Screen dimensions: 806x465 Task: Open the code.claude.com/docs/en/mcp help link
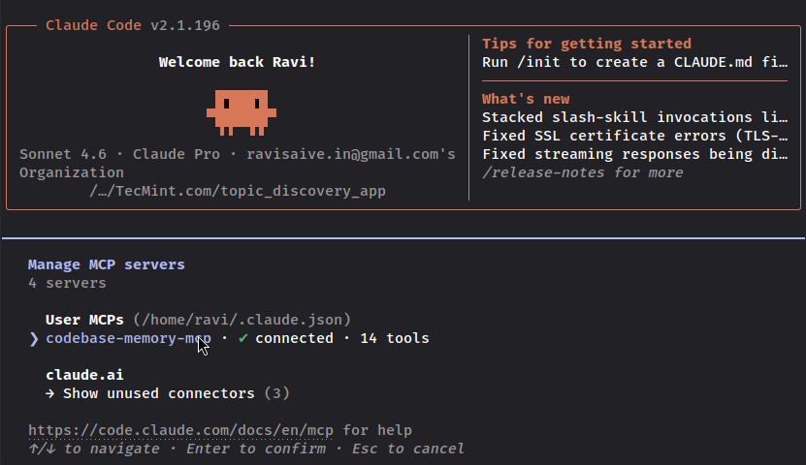coord(180,430)
